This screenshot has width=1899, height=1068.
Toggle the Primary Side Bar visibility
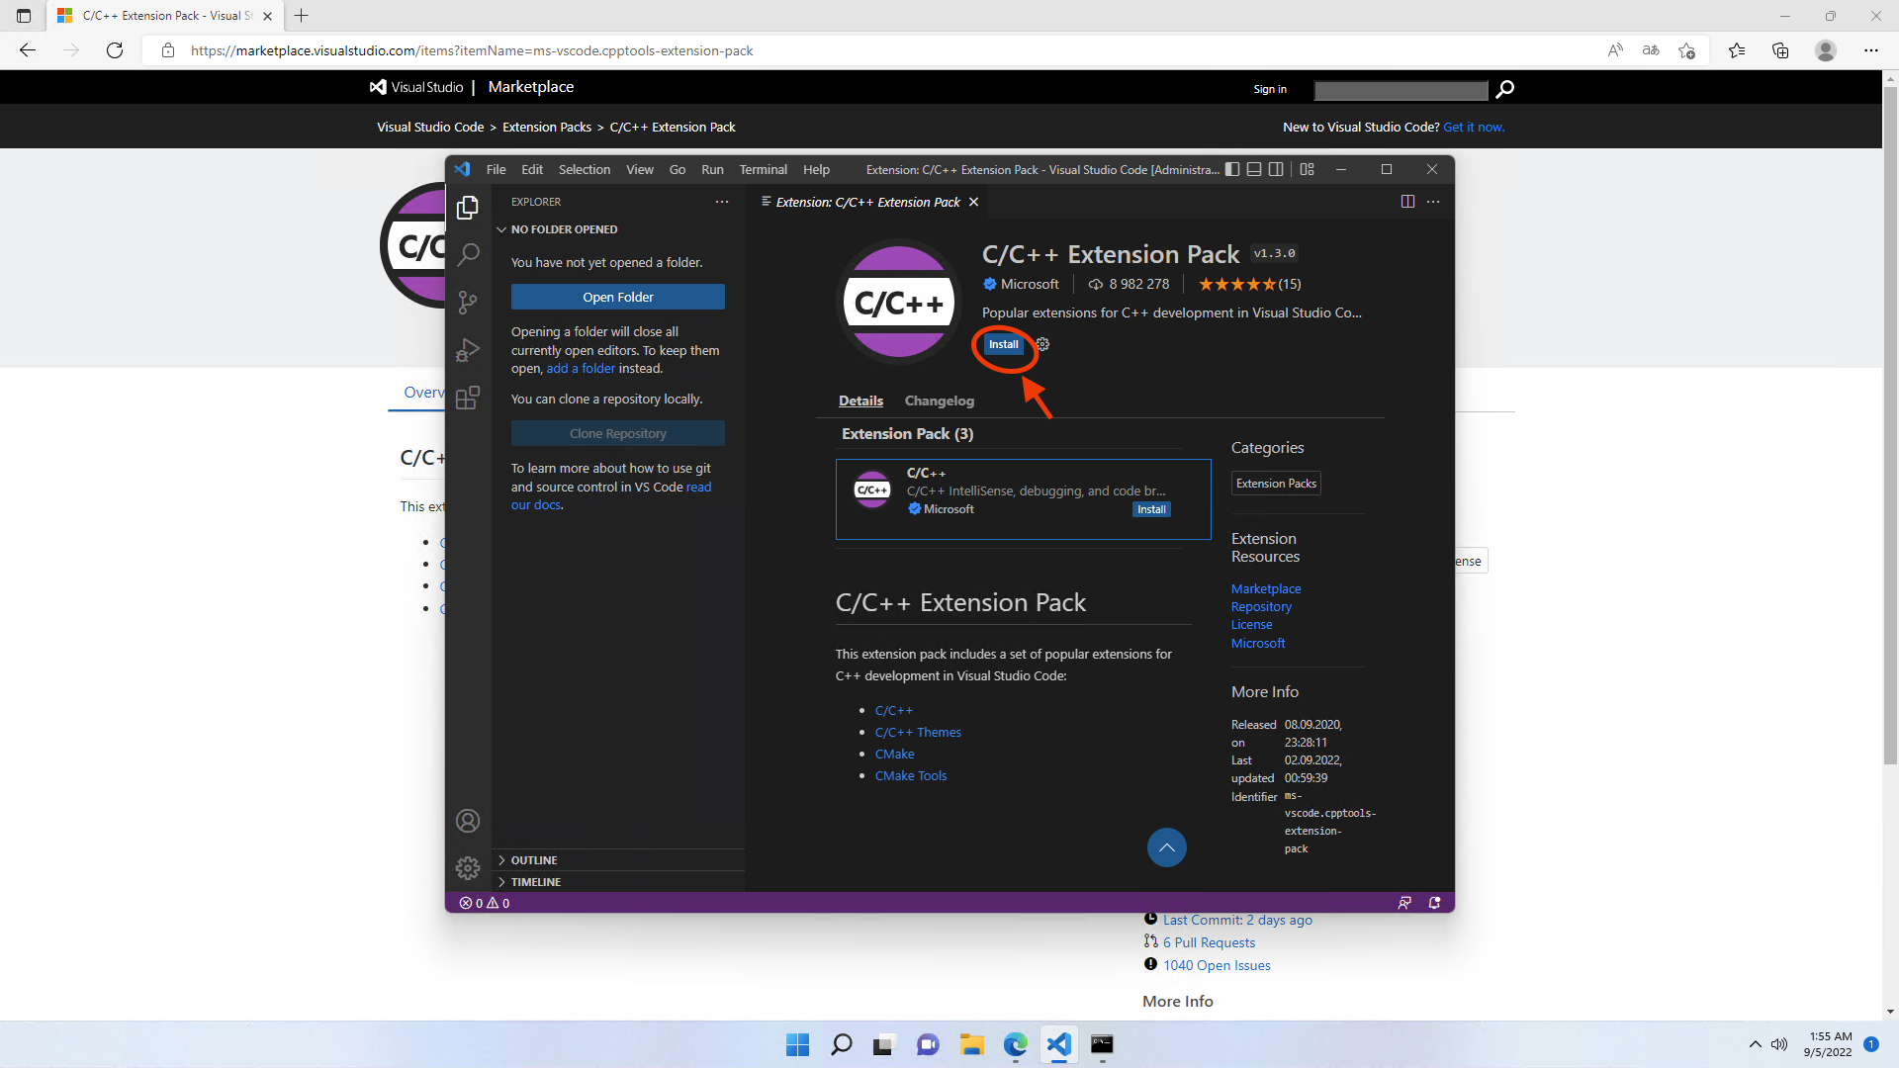coord(1232,169)
